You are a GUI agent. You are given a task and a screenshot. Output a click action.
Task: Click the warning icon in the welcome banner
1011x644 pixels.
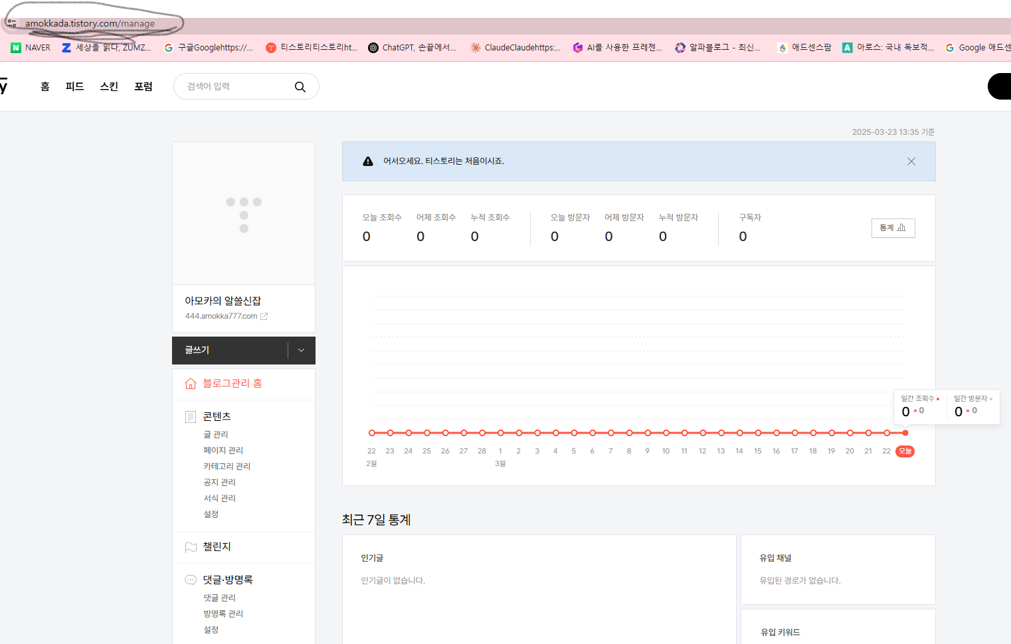tap(368, 161)
